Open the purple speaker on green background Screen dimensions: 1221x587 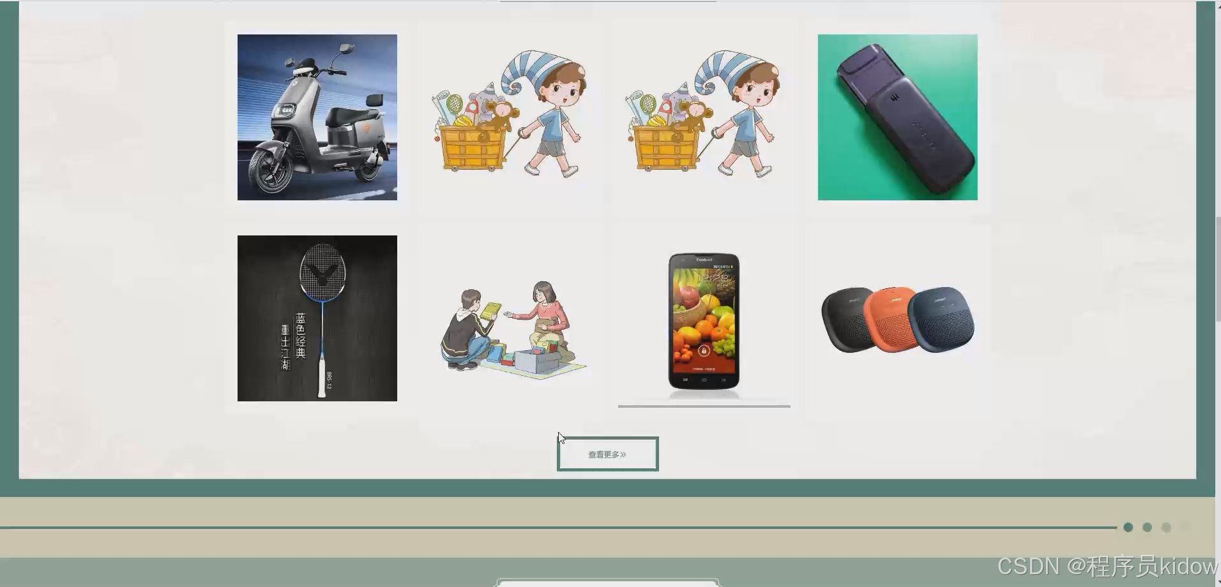click(x=898, y=117)
